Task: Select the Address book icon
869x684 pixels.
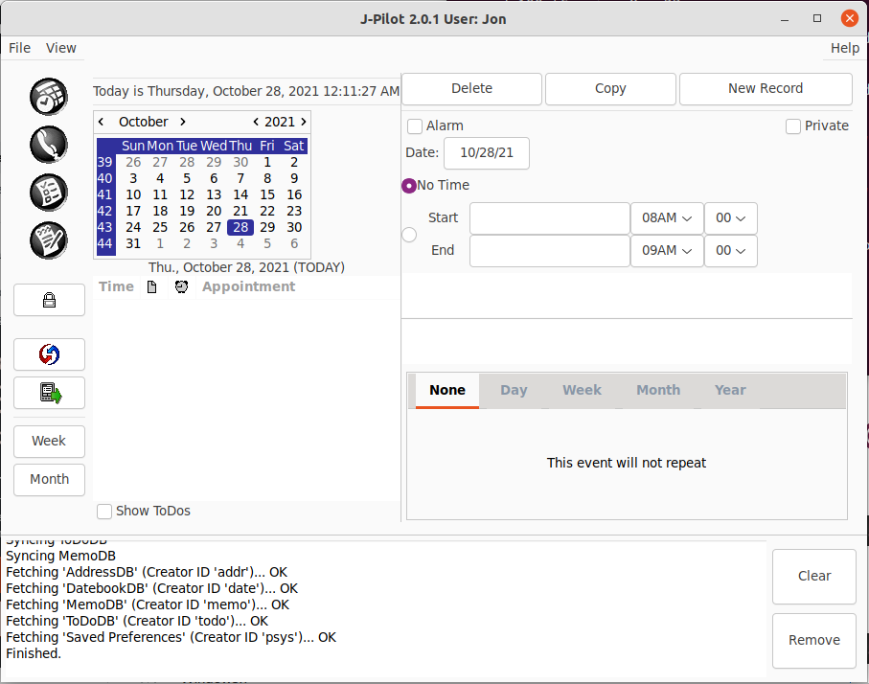Action: pyautogui.click(x=49, y=145)
